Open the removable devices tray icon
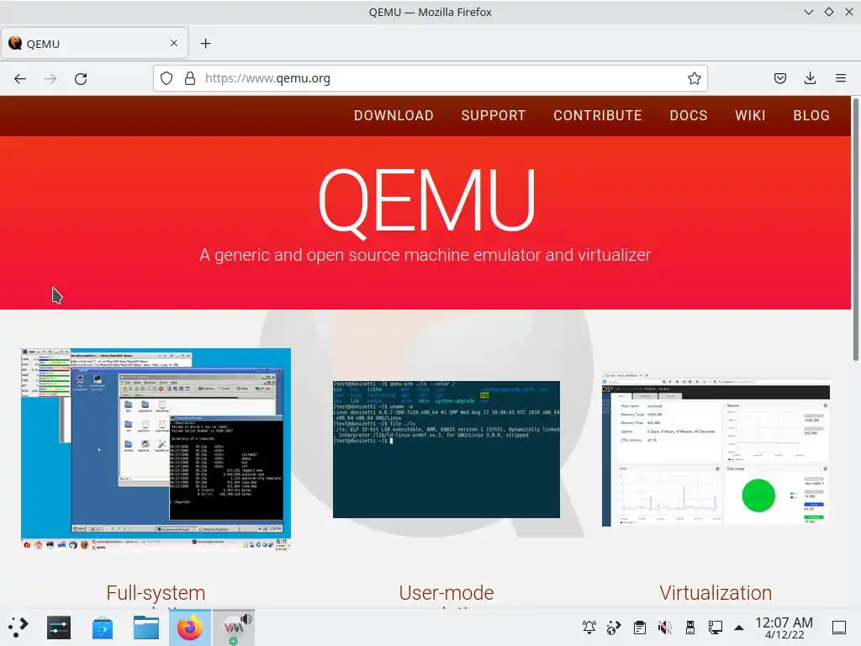This screenshot has width=861, height=646. coord(690,627)
